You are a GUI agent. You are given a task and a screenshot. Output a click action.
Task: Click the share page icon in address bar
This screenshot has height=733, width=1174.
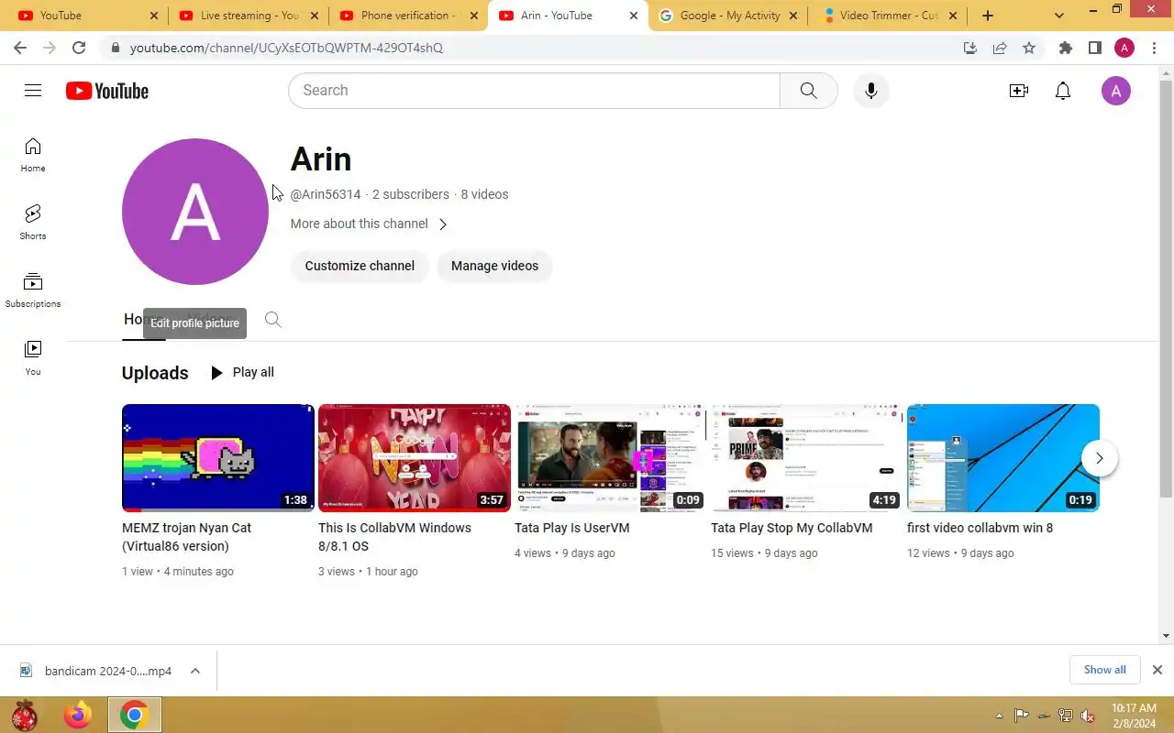tap(1000, 48)
